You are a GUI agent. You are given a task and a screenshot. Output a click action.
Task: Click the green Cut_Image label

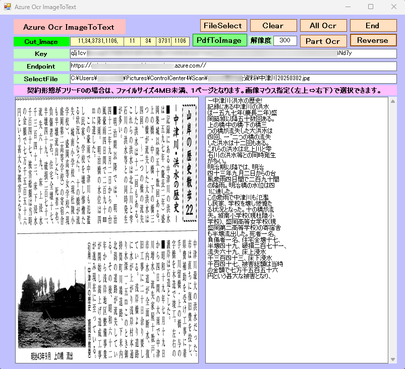tap(41, 41)
